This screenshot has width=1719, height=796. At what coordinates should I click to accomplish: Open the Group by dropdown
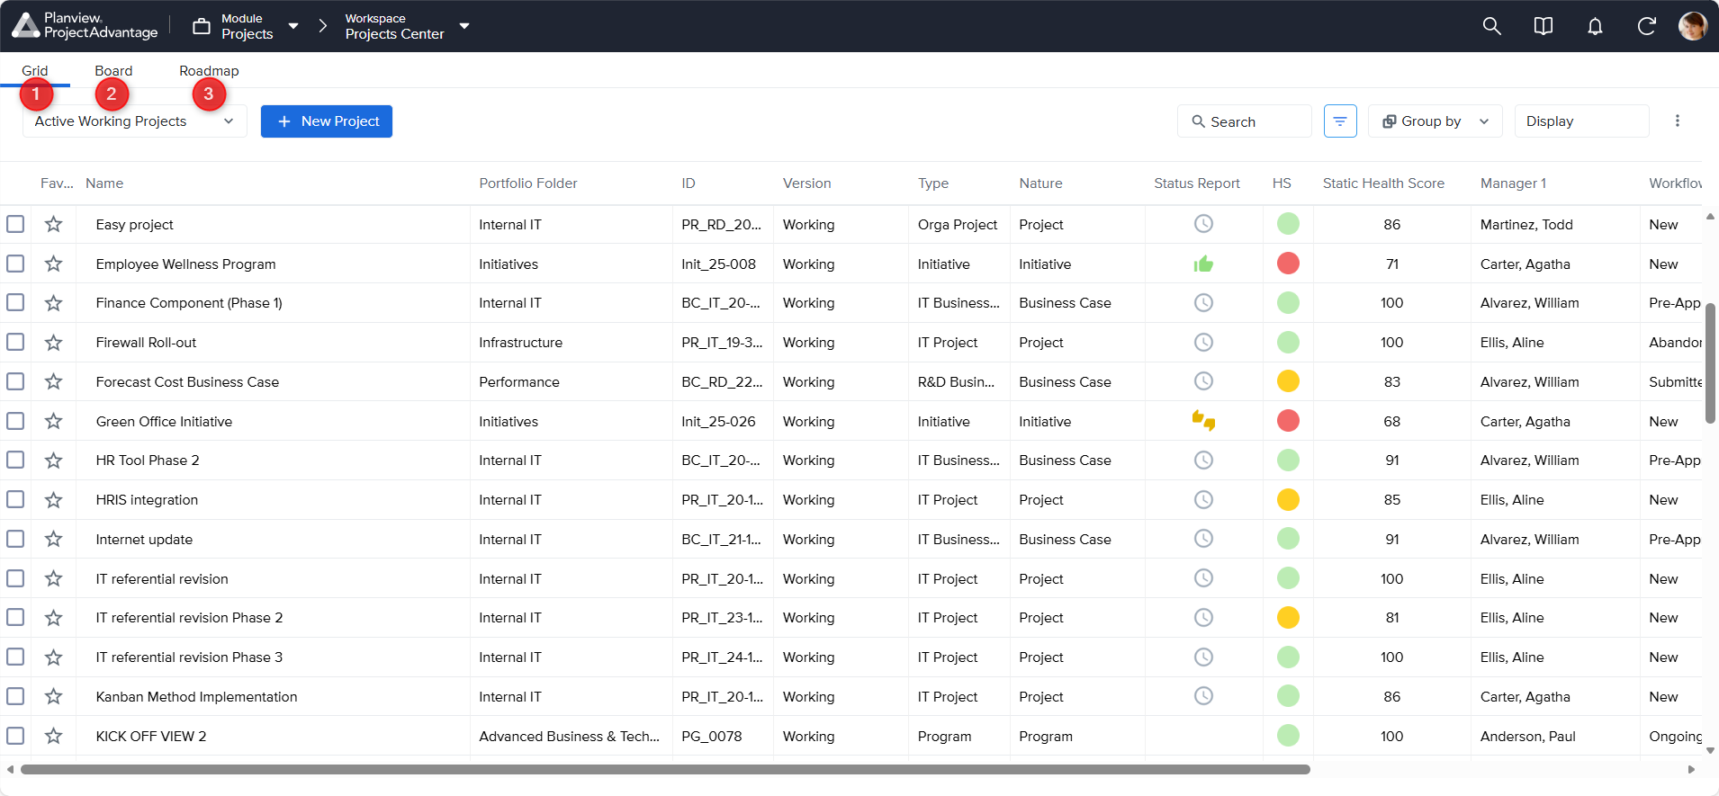pyautogui.click(x=1435, y=121)
